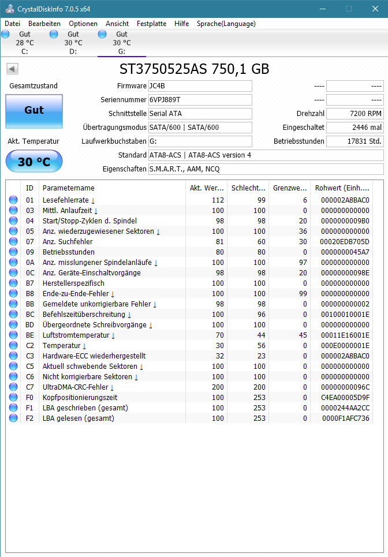Click status orb of Befehlszeitüberschreitung row
Image resolution: width=388 pixels, height=557 pixels.
(x=13, y=315)
